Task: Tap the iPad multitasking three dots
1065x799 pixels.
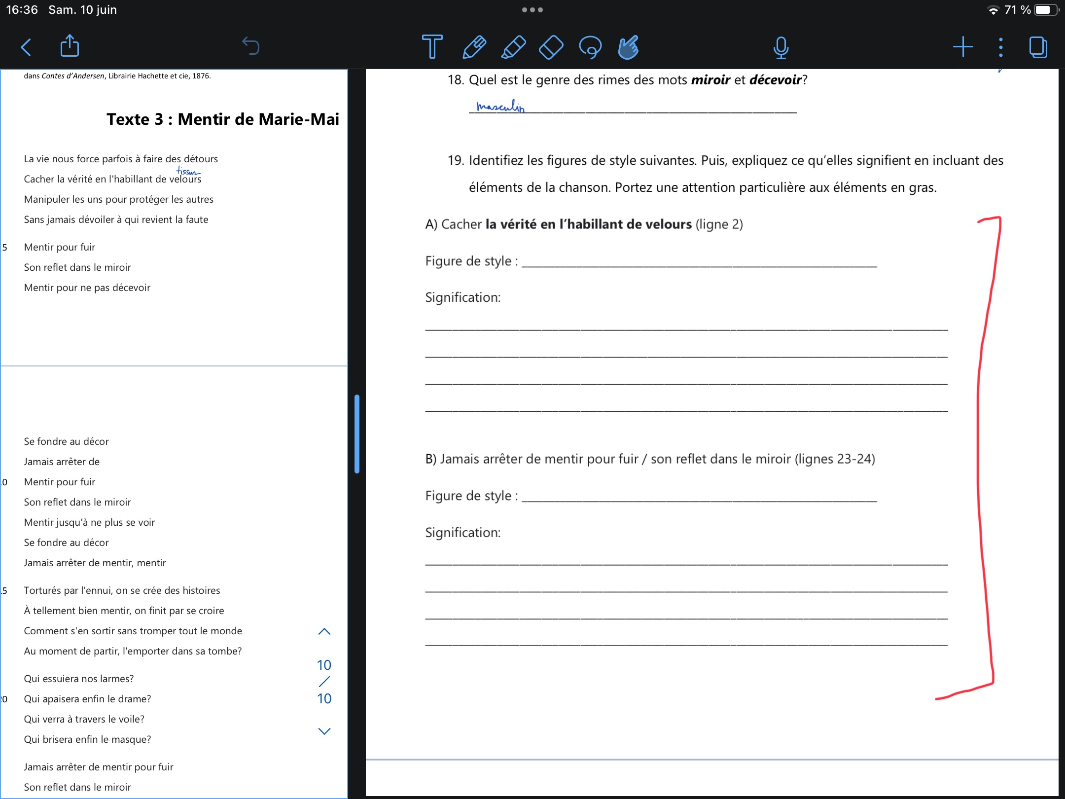Action: point(532,10)
